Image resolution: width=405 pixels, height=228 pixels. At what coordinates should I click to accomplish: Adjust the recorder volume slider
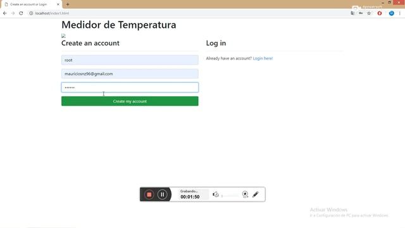click(230, 196)
